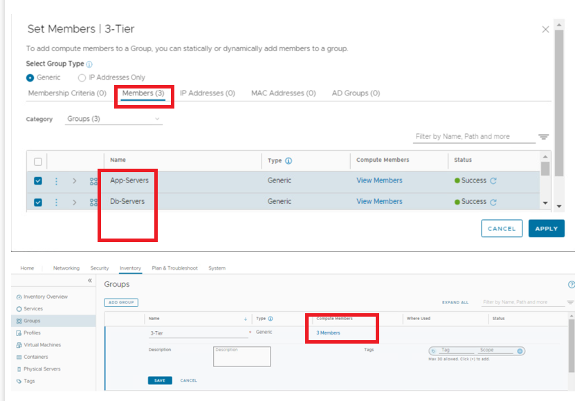The height and width of the screenshot is (401, 584).
Task: Open the help question mark icon in Groups
Action: (572, 284)
